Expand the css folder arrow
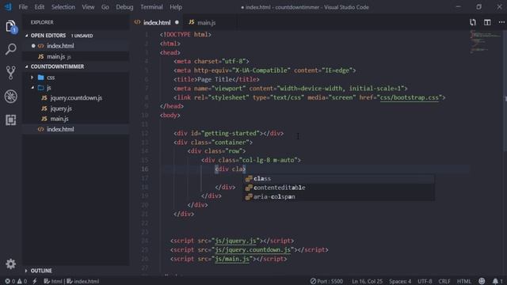Image resolution: width=507 pixels, height=285 pixels. point(32,78)
